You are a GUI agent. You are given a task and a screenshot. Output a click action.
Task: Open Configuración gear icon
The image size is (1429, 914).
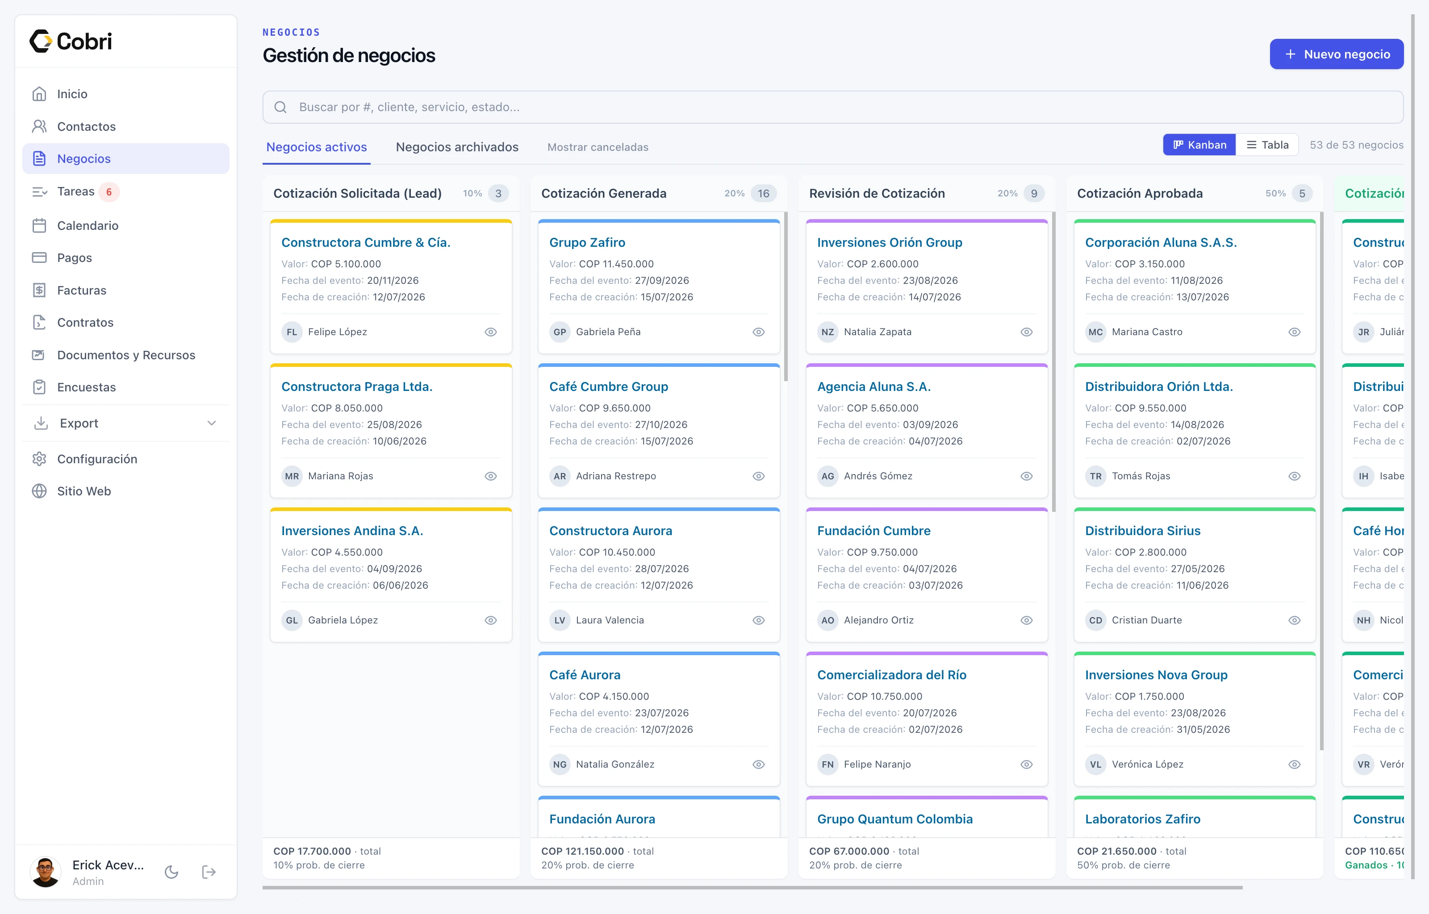pos(39,459)
